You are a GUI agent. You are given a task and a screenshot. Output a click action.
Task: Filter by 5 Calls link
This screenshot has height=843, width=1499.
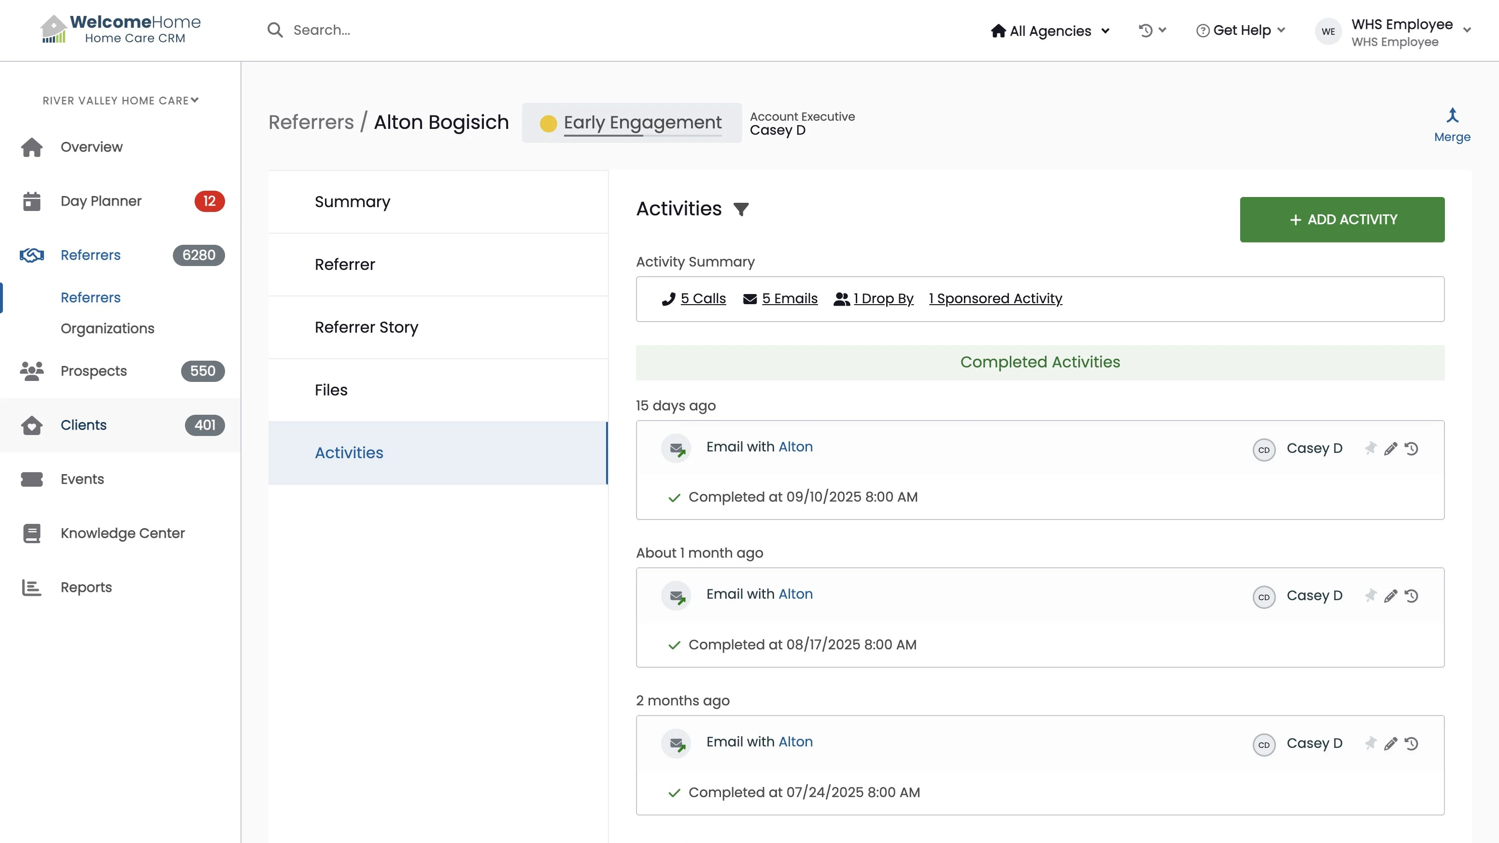(x=702, y=298)
